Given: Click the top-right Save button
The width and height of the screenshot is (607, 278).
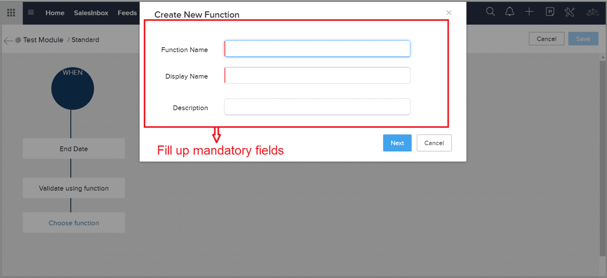Looking at the screenshot, I should coord(583,39).
